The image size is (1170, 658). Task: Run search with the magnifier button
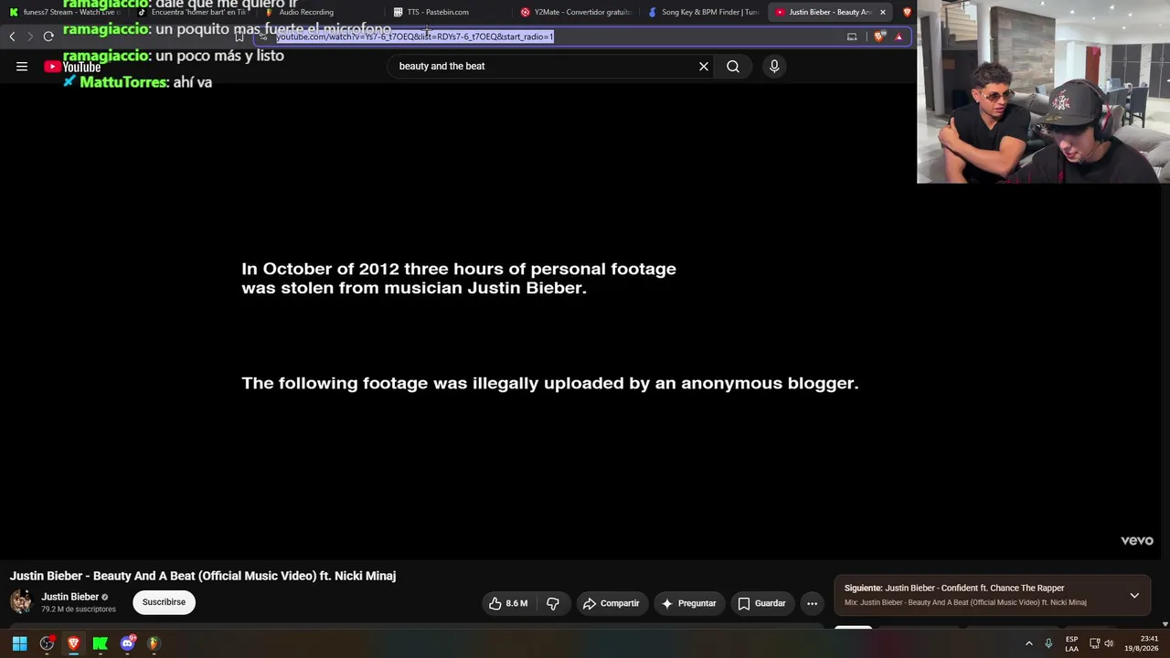tap(733, 66)
